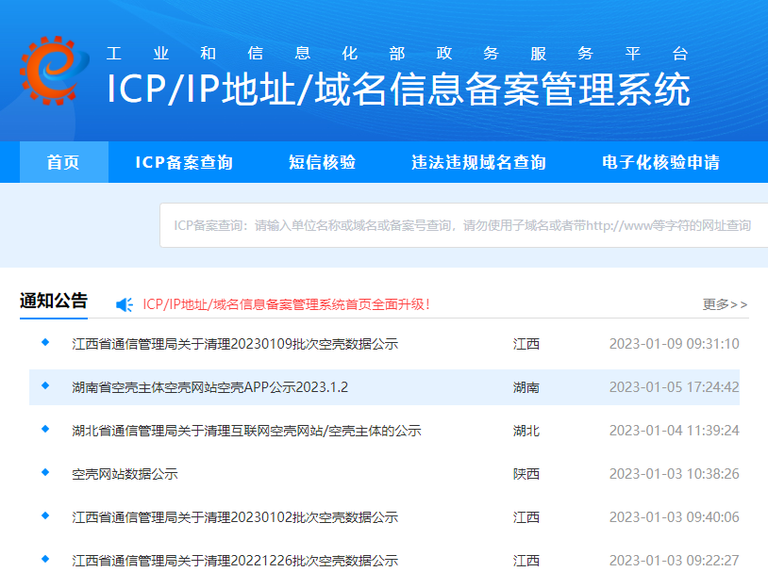768x572 pixels.
Task: Focus the ICP备案查询 search input field
Action: 462,225
